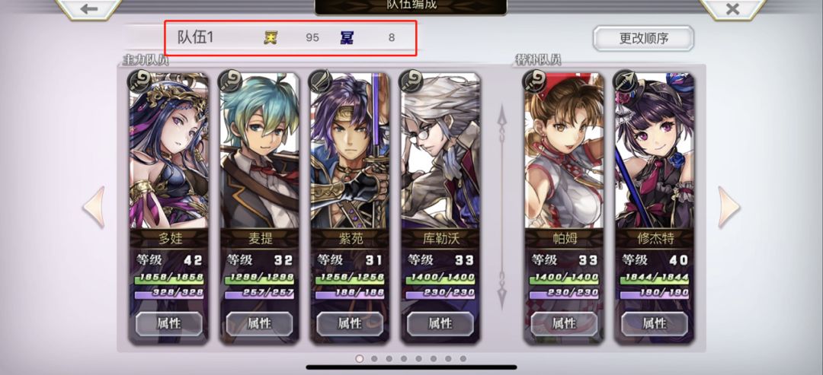Tap the back arrow icon
Viewport: 823px width, 375px height.
(x=89, y=8)
